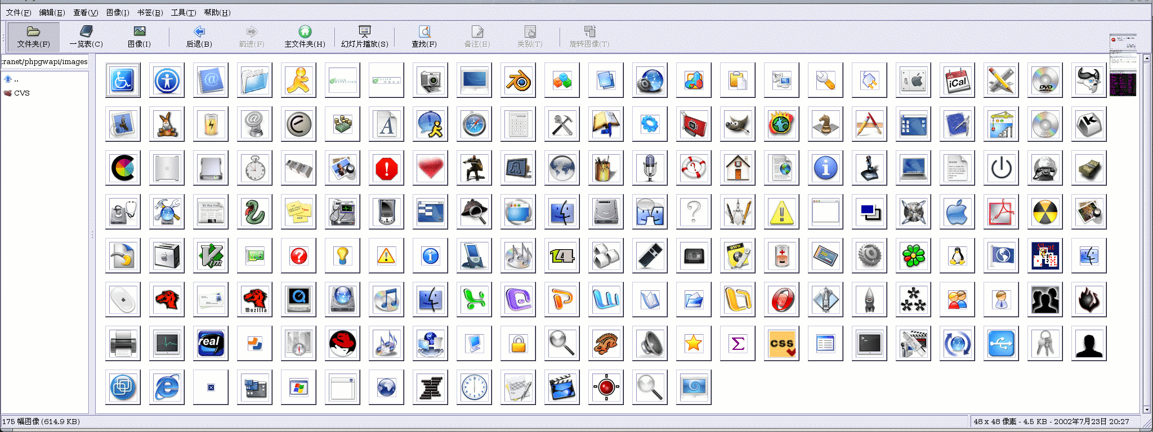Select the iCal calendar icon thumbnail
Screen dimensions: 1153x432
click(957, 80)
